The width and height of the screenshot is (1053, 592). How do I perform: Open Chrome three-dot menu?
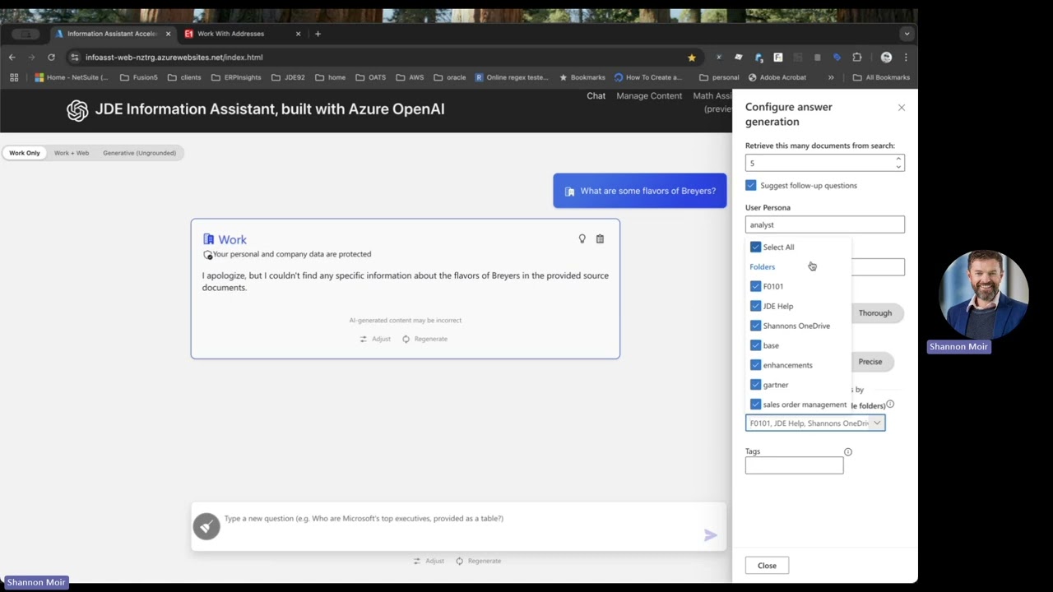(x=906, y=58)
